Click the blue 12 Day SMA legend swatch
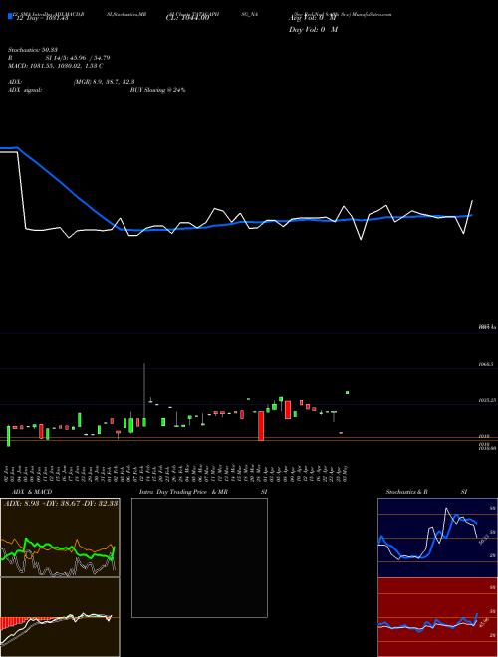This screenshot has height=657, width=498. click(10, 16)
